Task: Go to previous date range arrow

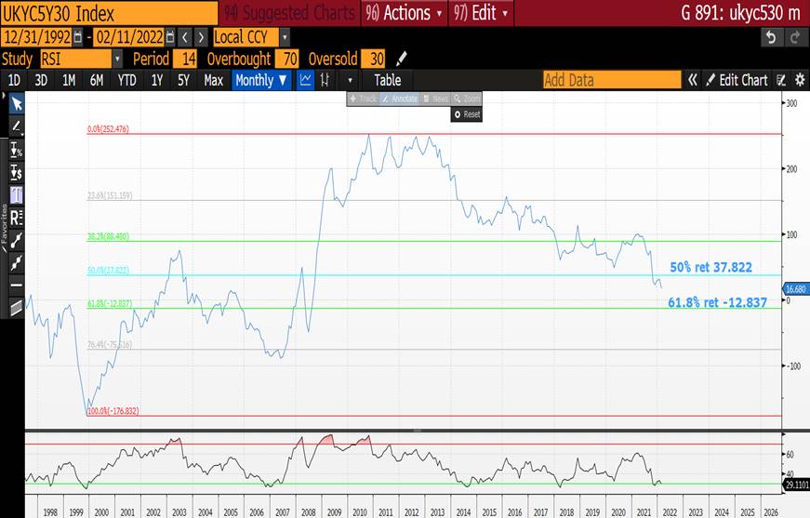Action: (185, 37)
